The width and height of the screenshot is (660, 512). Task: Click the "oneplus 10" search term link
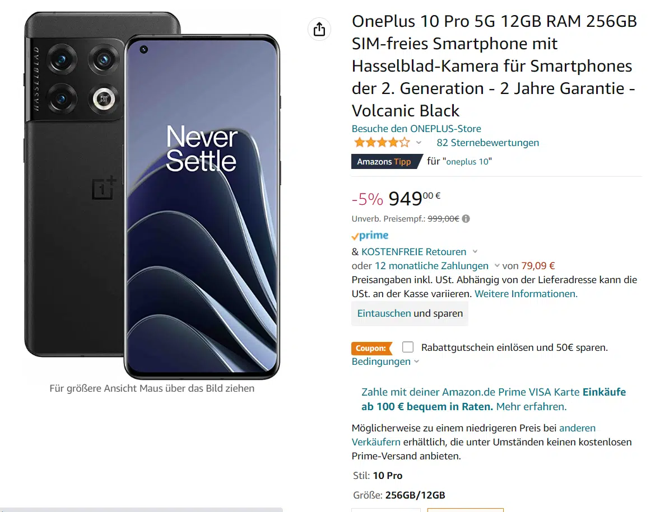(468, 162)
